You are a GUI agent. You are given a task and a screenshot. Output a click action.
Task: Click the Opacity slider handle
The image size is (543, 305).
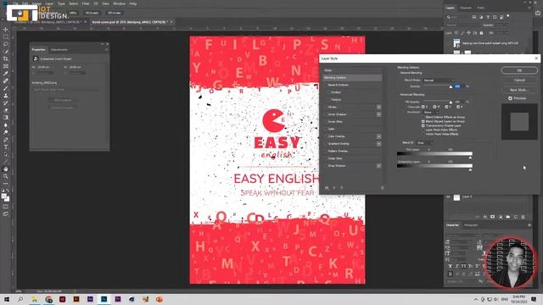coord(451,86)
